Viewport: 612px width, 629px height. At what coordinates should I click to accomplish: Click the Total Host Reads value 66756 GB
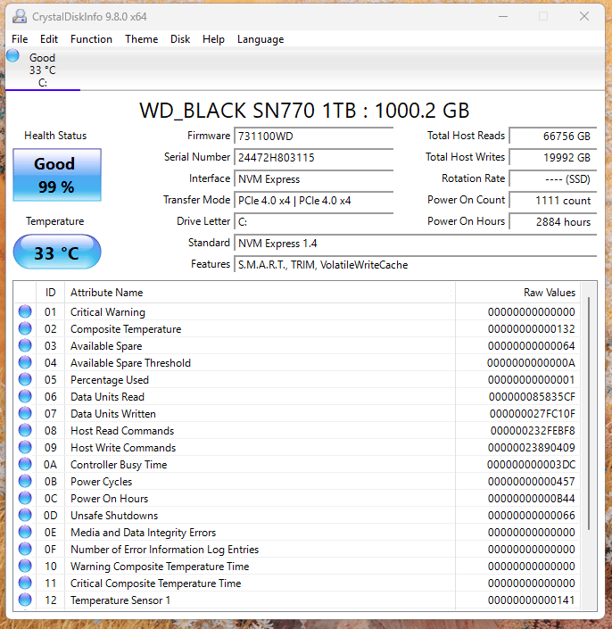click(553, 136)
